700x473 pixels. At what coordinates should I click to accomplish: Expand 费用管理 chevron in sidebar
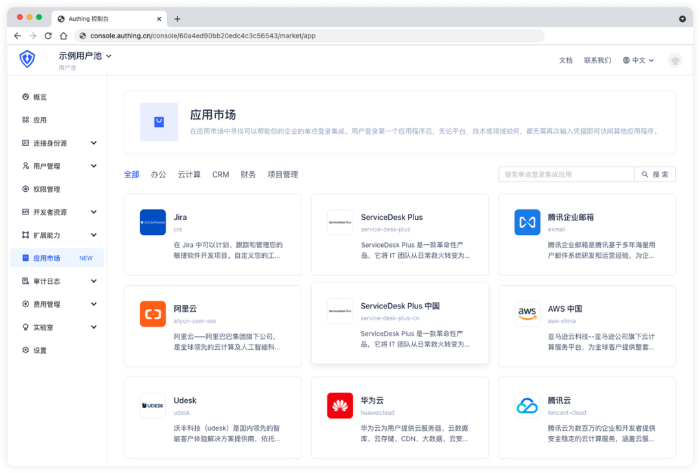(94, 304)
